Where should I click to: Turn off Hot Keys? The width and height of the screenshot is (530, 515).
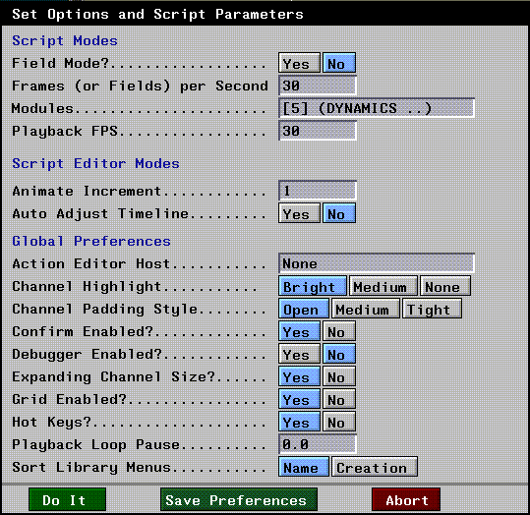click(339, 422)
